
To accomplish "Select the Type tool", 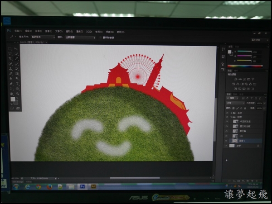I will (x=17, y=84).
